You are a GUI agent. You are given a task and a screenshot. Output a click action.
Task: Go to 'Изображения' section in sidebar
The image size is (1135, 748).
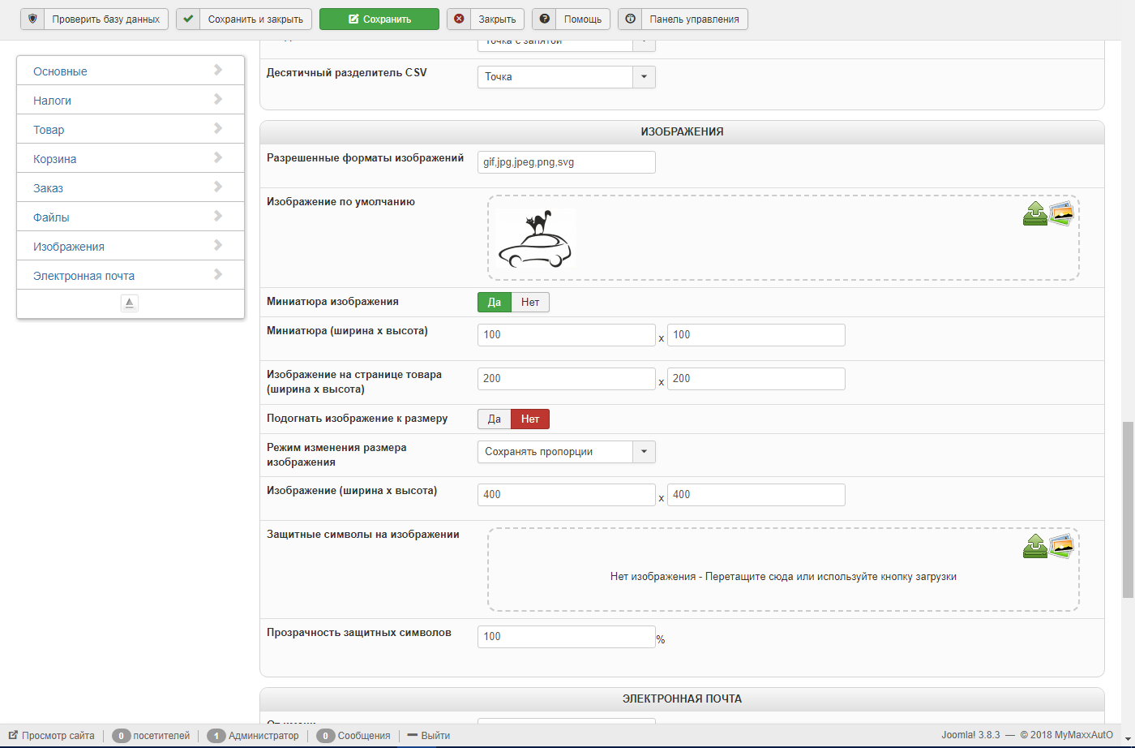pos(130,247)
